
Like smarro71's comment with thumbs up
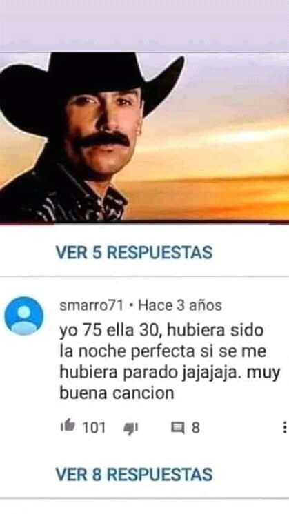(68, 426)
